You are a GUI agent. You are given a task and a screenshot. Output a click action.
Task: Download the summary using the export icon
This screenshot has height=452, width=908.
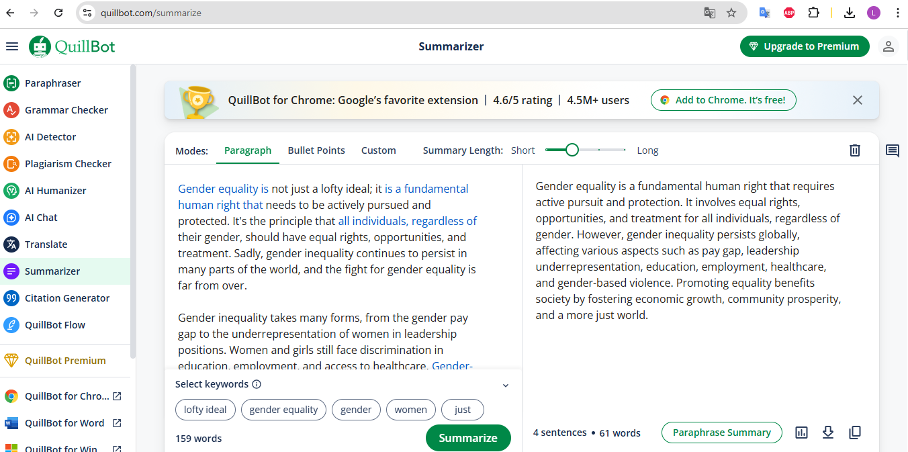(828, 433)
